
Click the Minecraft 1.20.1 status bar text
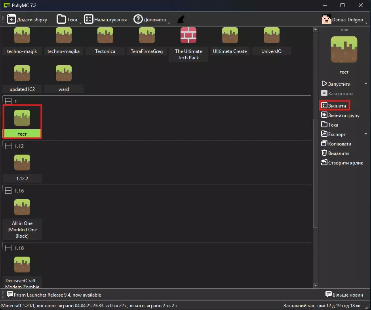click(89, 306)
